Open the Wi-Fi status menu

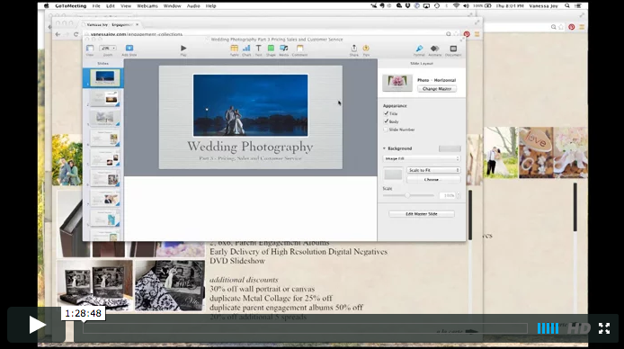(456, 6)
